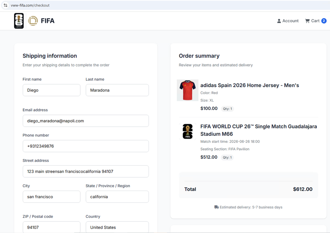Open the shopping cart icon
The width and height of the screenshot is (330, 233).
tap(307, 21)
